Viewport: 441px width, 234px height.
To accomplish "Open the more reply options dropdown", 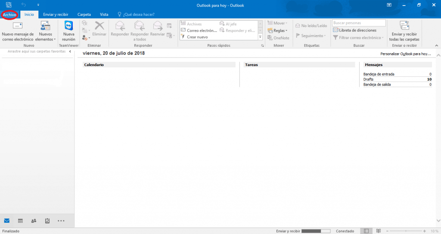I will [x=171, y=35].
